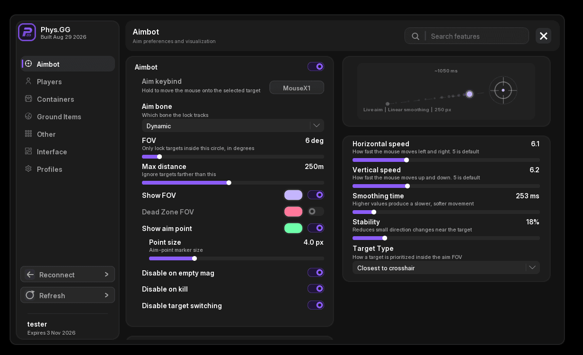Open the Show aim point green color swatch
This screenshot has height=355, width=583.
tap(293, 228)
